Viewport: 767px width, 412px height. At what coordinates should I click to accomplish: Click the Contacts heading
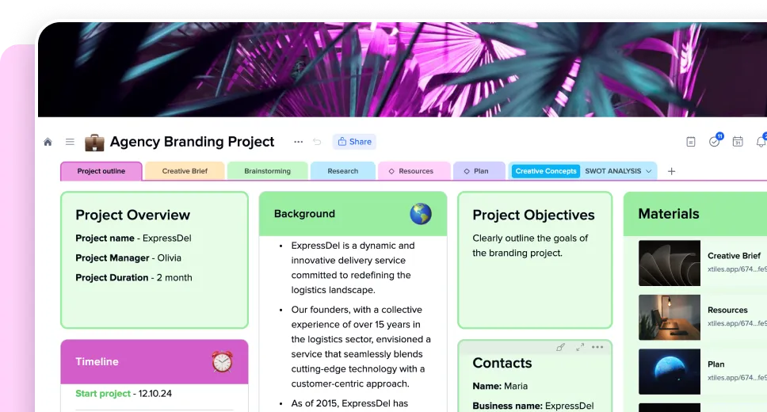(502, 363)
